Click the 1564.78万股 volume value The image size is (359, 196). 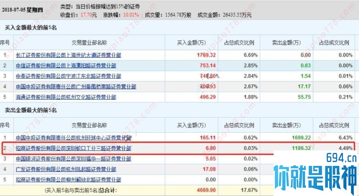[x=178, y=15]
